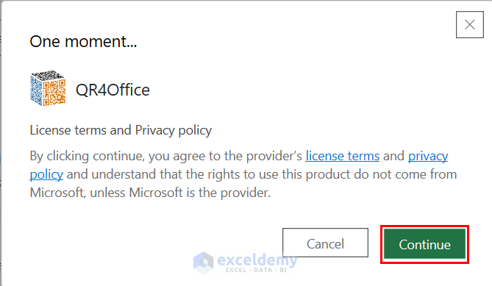Viewport: 492px width, 286px height.
Task: Open the license terms link
Action: (x=342, y=156)
